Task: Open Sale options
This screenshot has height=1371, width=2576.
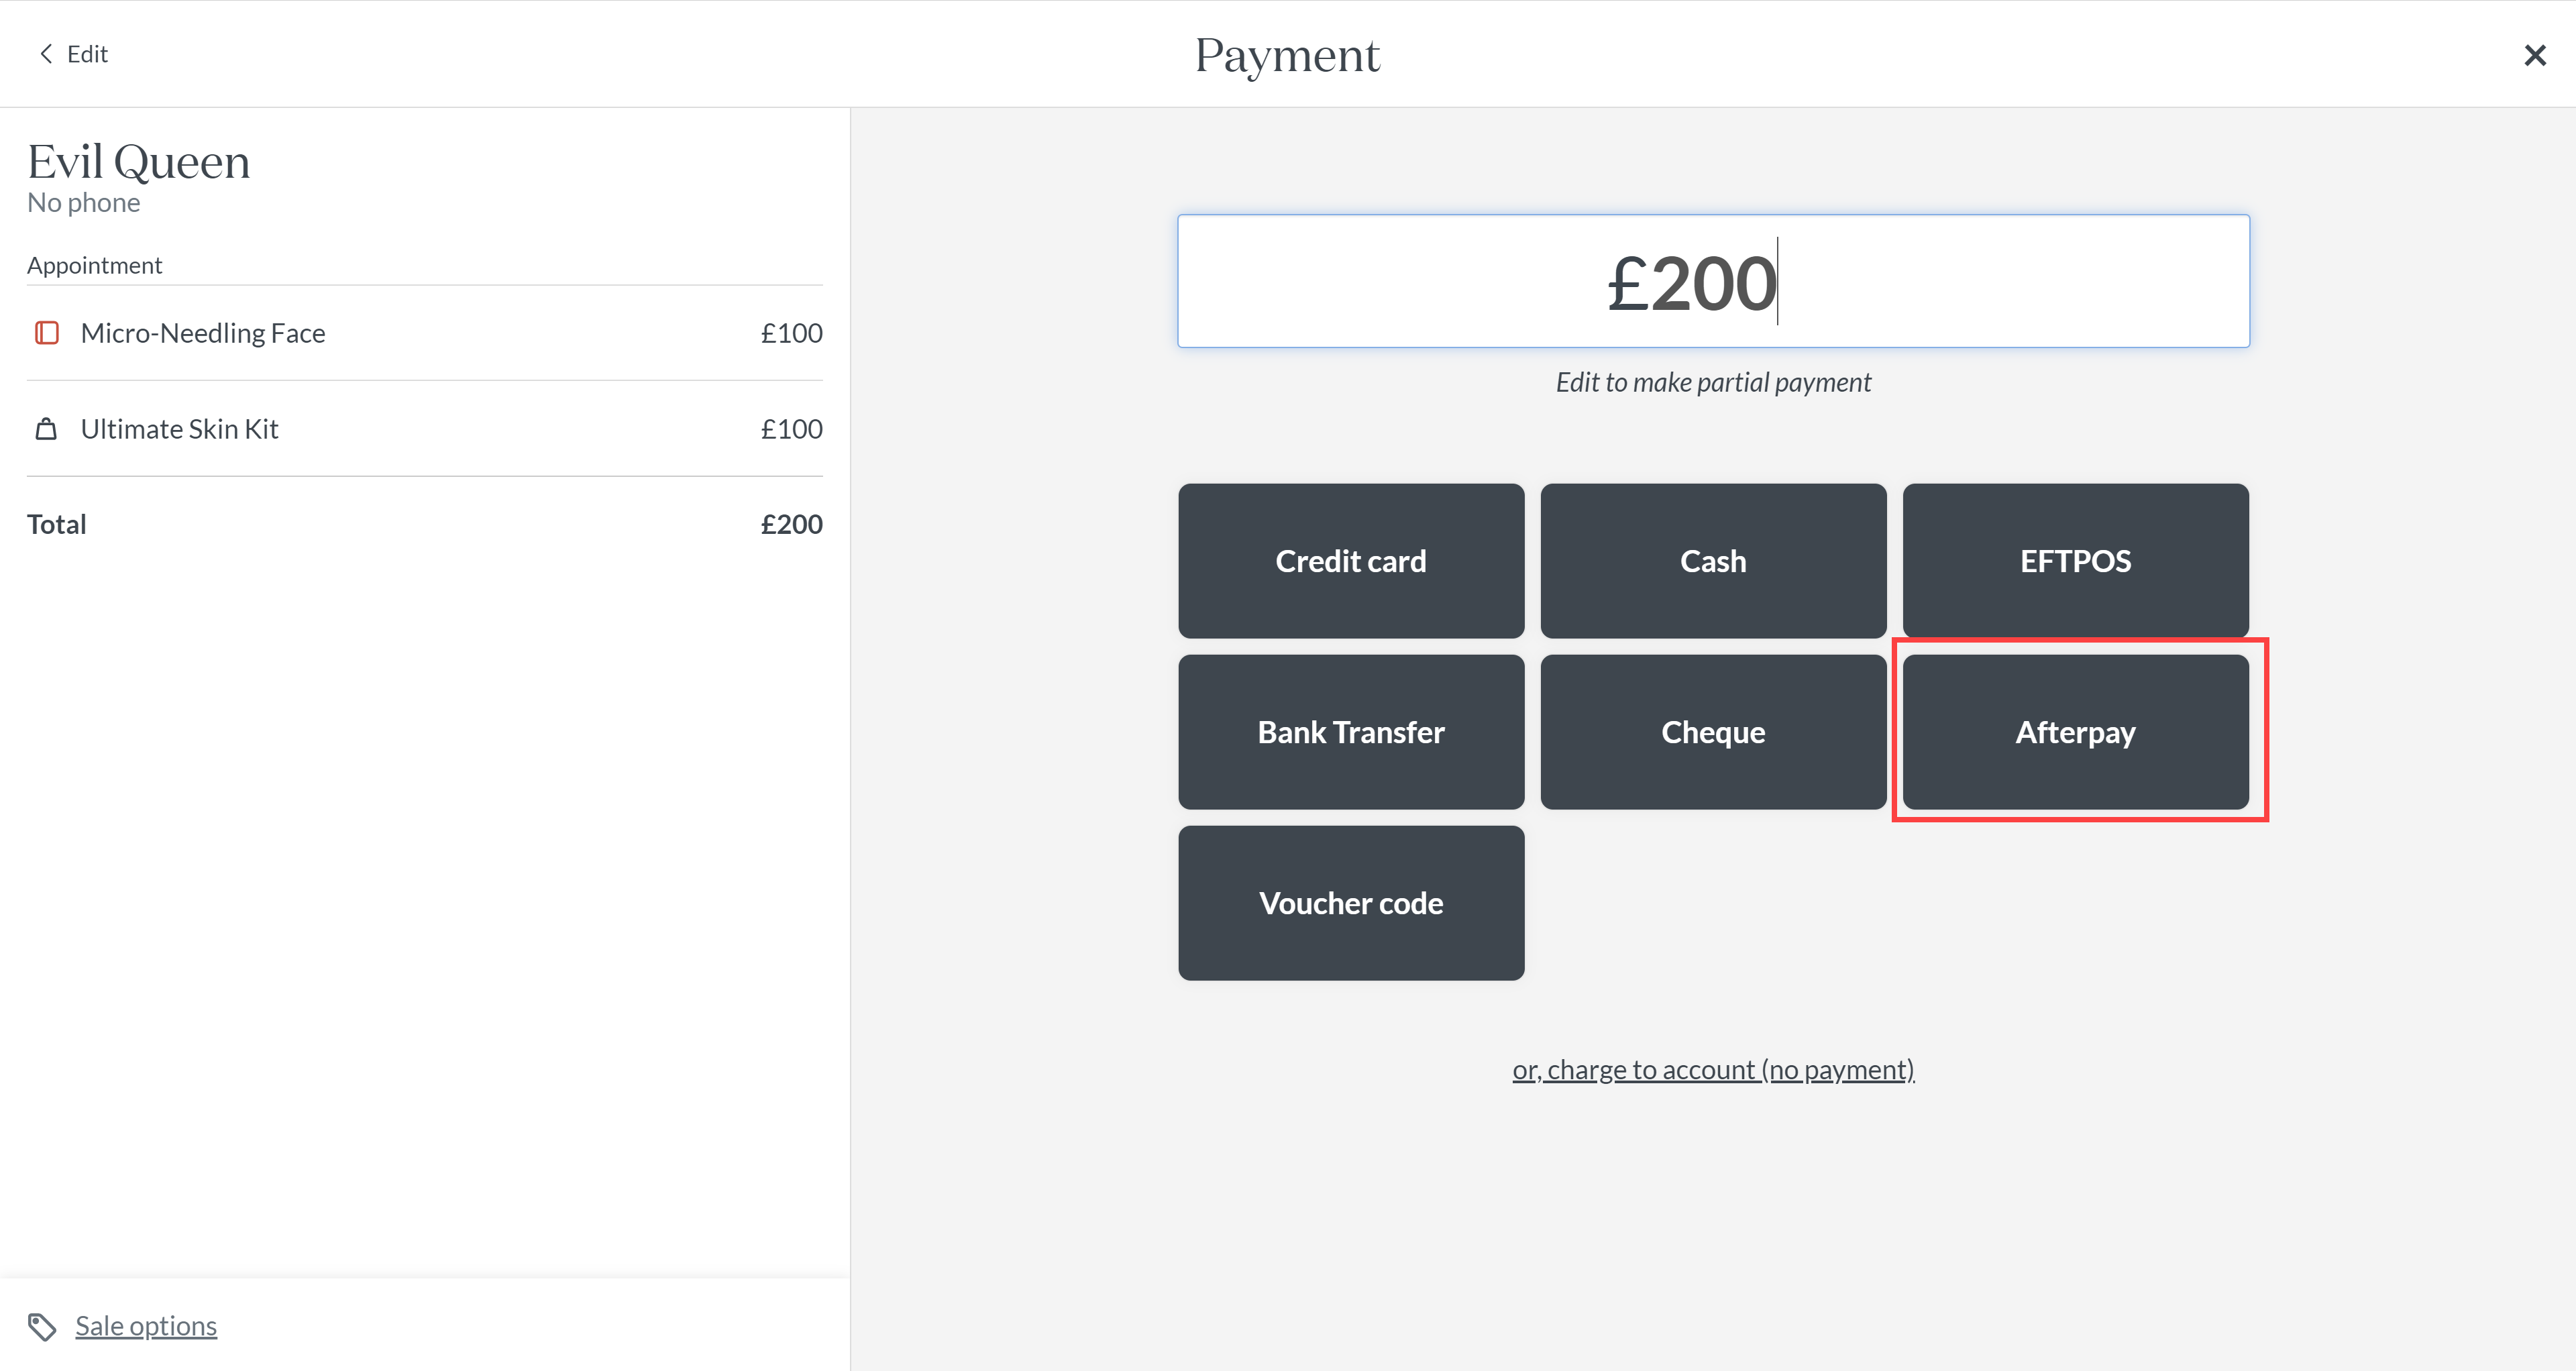Action: [x=146, y=1326]
